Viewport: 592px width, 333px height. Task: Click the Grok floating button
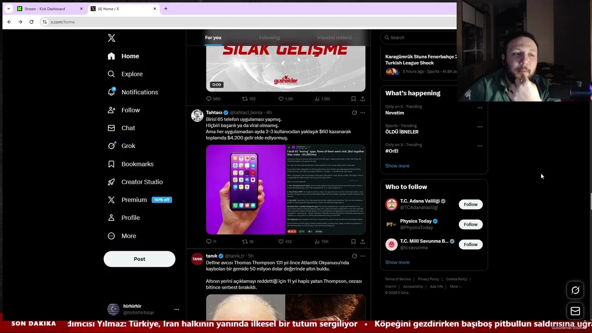coord(575,290)
